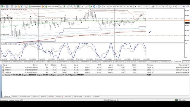Viewport: 190px width, 107px height.
Task: Open the MetaEditor icon in toolbar
Action: pyautogui.click(x=43, y=7)
